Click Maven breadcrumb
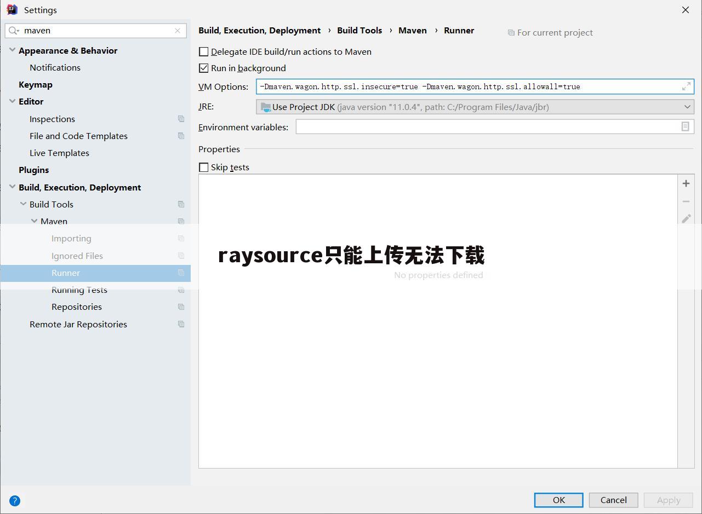 coord(413,30)
